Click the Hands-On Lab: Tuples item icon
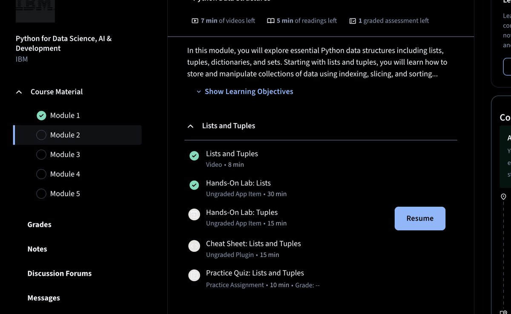 click(194, 215)
